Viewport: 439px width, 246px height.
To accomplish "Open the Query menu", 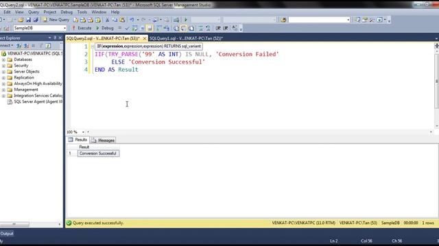I will [x=34, y=12].
